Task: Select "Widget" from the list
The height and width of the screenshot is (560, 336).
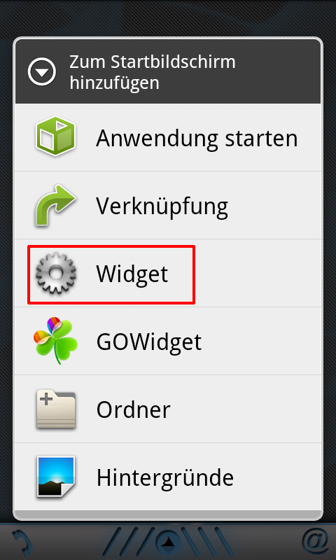Action: pyautogui.click(x=168, y=273)
